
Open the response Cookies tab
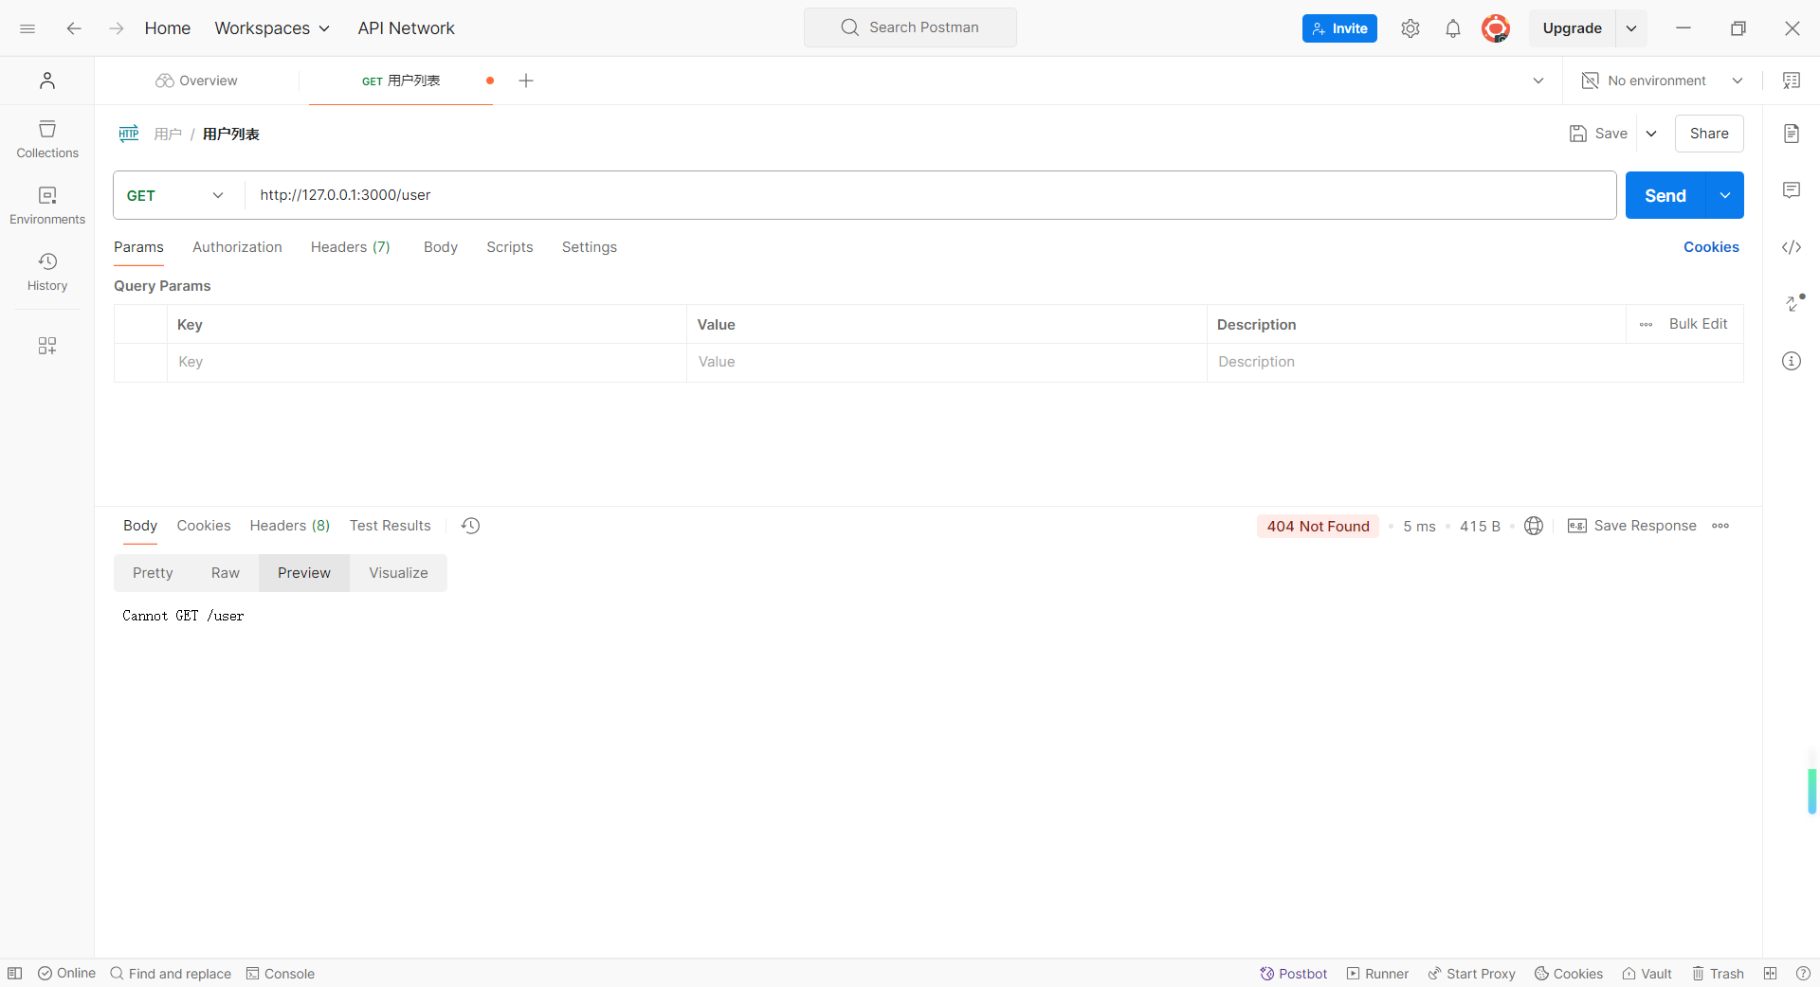click(x=204, y=526)
